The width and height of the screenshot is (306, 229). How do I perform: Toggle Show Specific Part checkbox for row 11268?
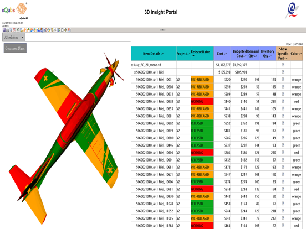pyautogui.click(x=283, y=225)
